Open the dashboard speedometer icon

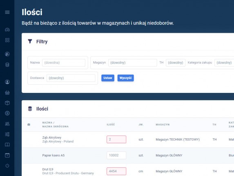tap(7, 29)
